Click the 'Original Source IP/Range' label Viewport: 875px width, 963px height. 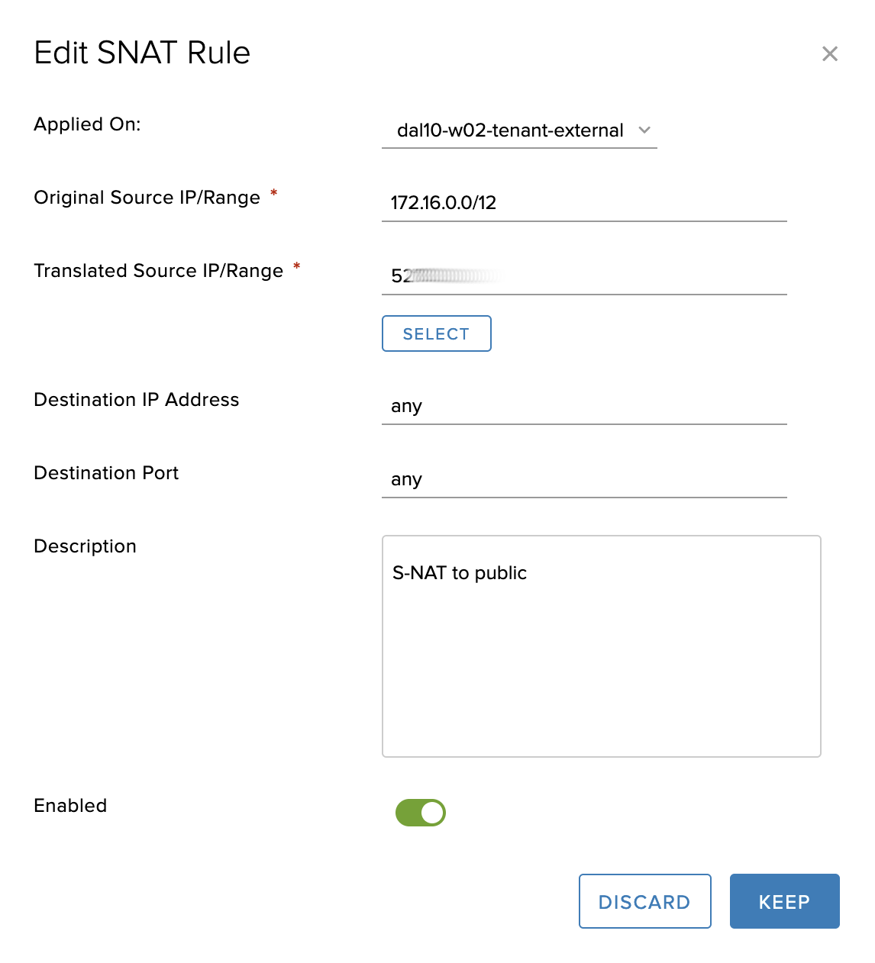(147, 198)
